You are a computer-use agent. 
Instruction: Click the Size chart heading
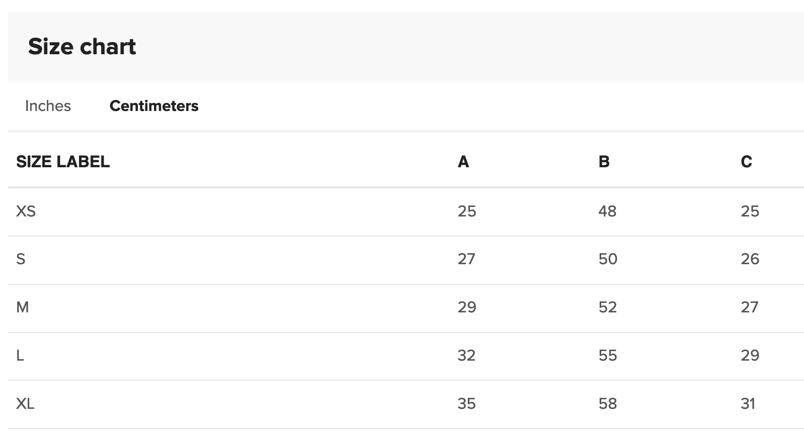(82, 47)
